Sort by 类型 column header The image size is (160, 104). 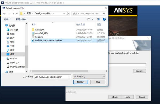tap(99, 24)
